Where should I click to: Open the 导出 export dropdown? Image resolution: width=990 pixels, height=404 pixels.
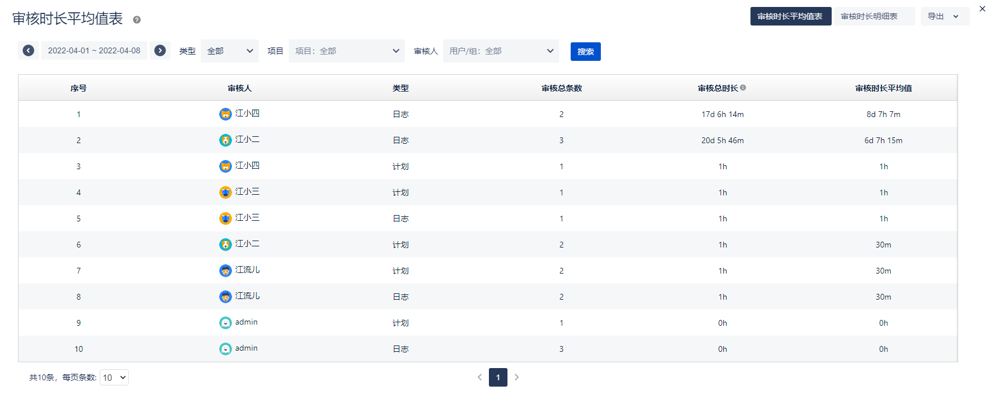944,16
